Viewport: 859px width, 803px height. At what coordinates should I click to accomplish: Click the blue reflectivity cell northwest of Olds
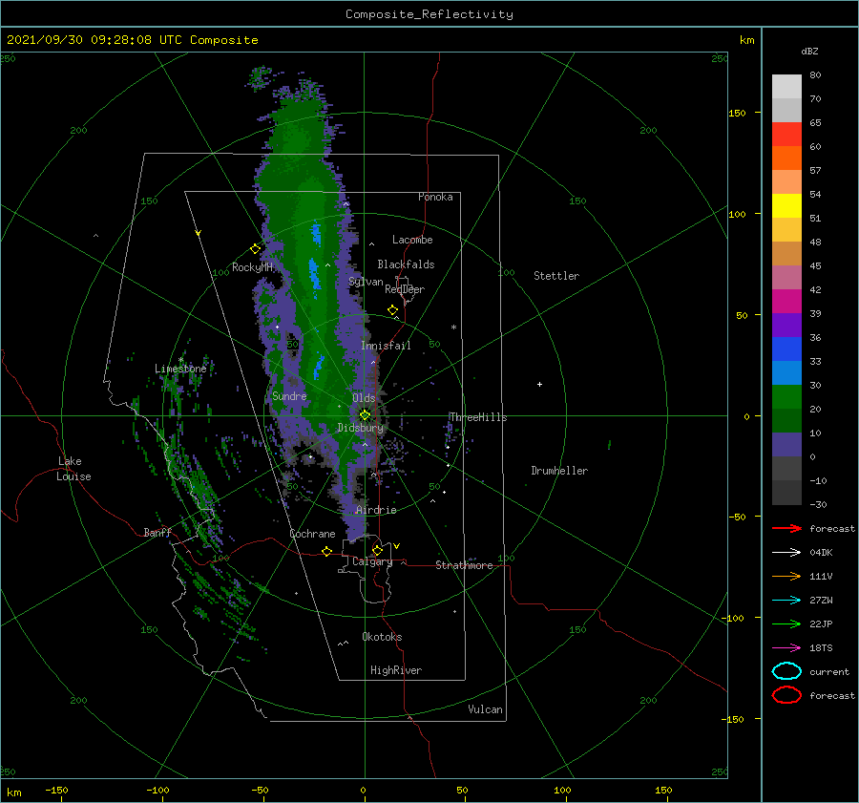coord(318,366)
